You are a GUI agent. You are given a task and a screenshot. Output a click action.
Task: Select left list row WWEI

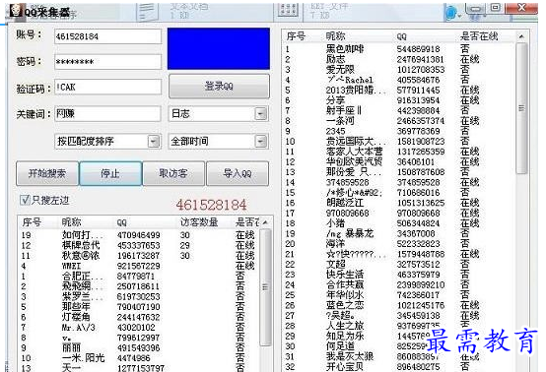click(139, 266)
